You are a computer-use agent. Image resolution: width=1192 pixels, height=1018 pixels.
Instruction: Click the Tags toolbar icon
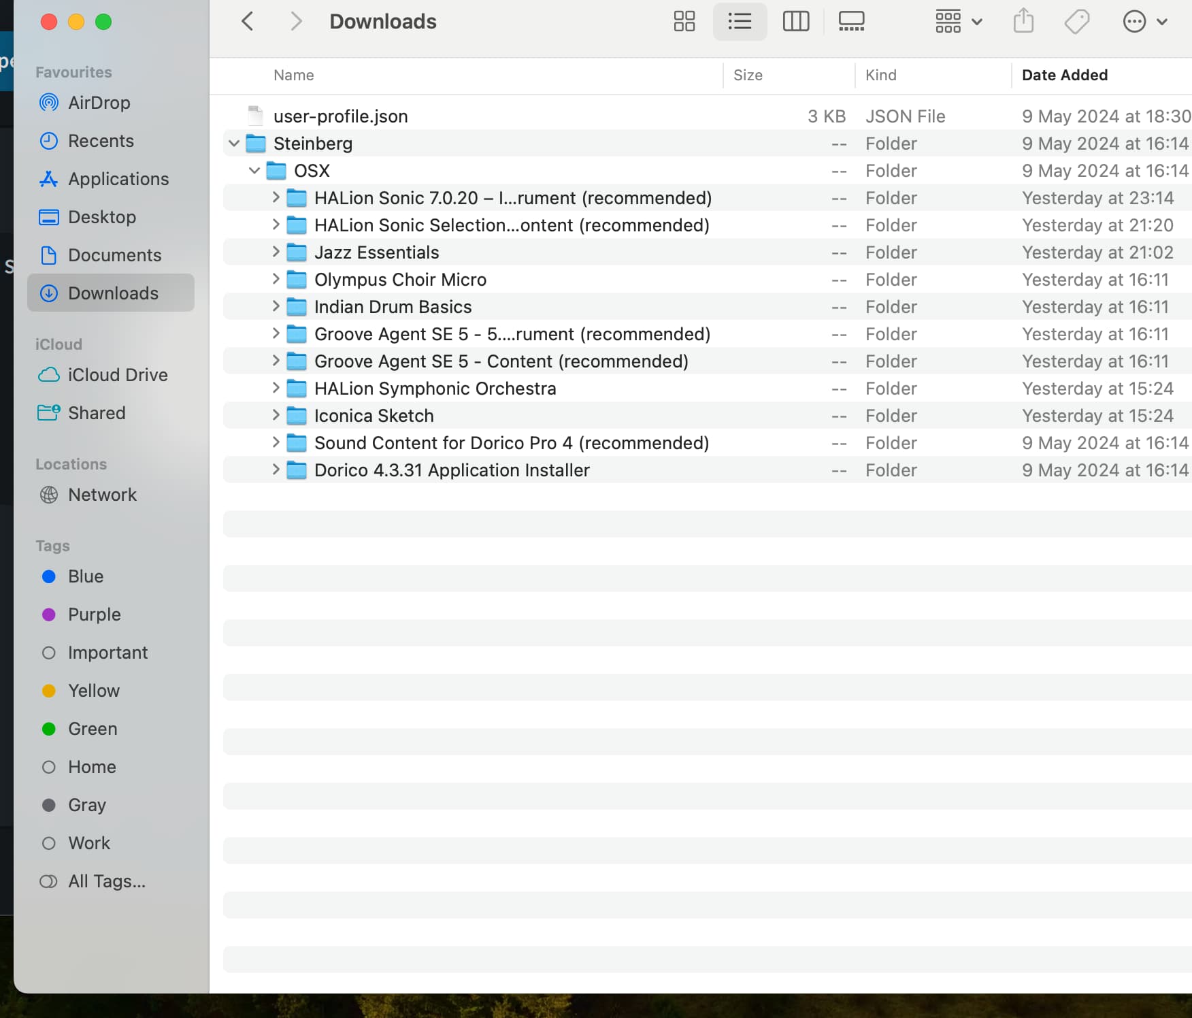coord(1077,22)
